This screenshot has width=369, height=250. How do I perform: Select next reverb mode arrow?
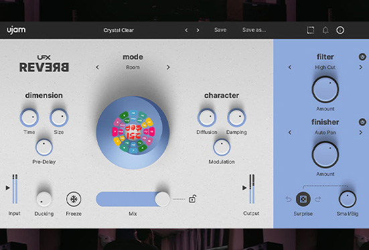168,68
